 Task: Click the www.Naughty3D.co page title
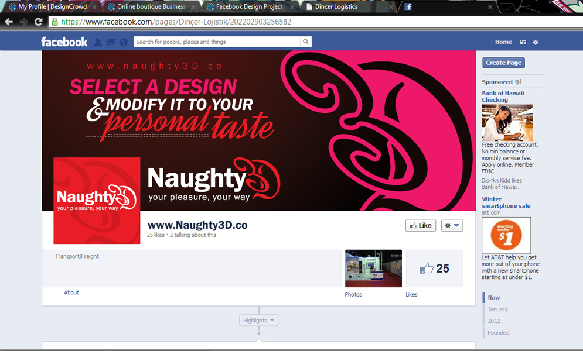click(197, 225)
